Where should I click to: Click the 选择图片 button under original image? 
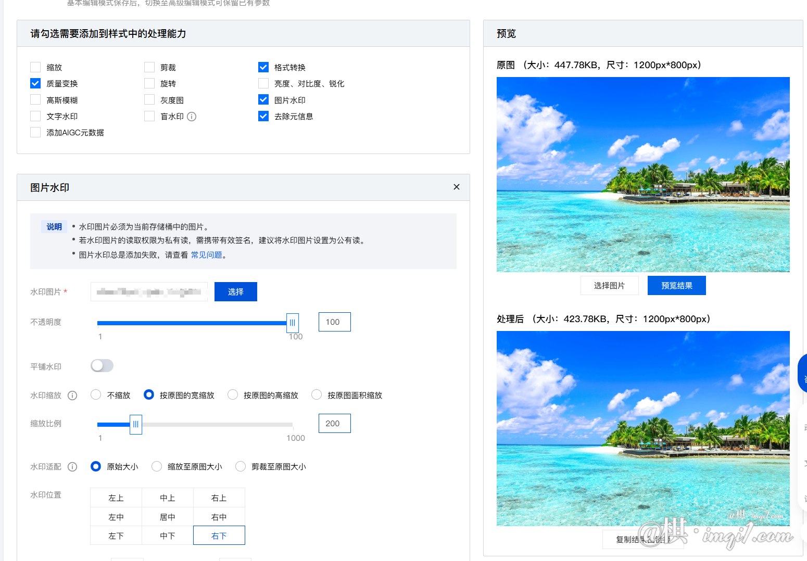[609, 286]
